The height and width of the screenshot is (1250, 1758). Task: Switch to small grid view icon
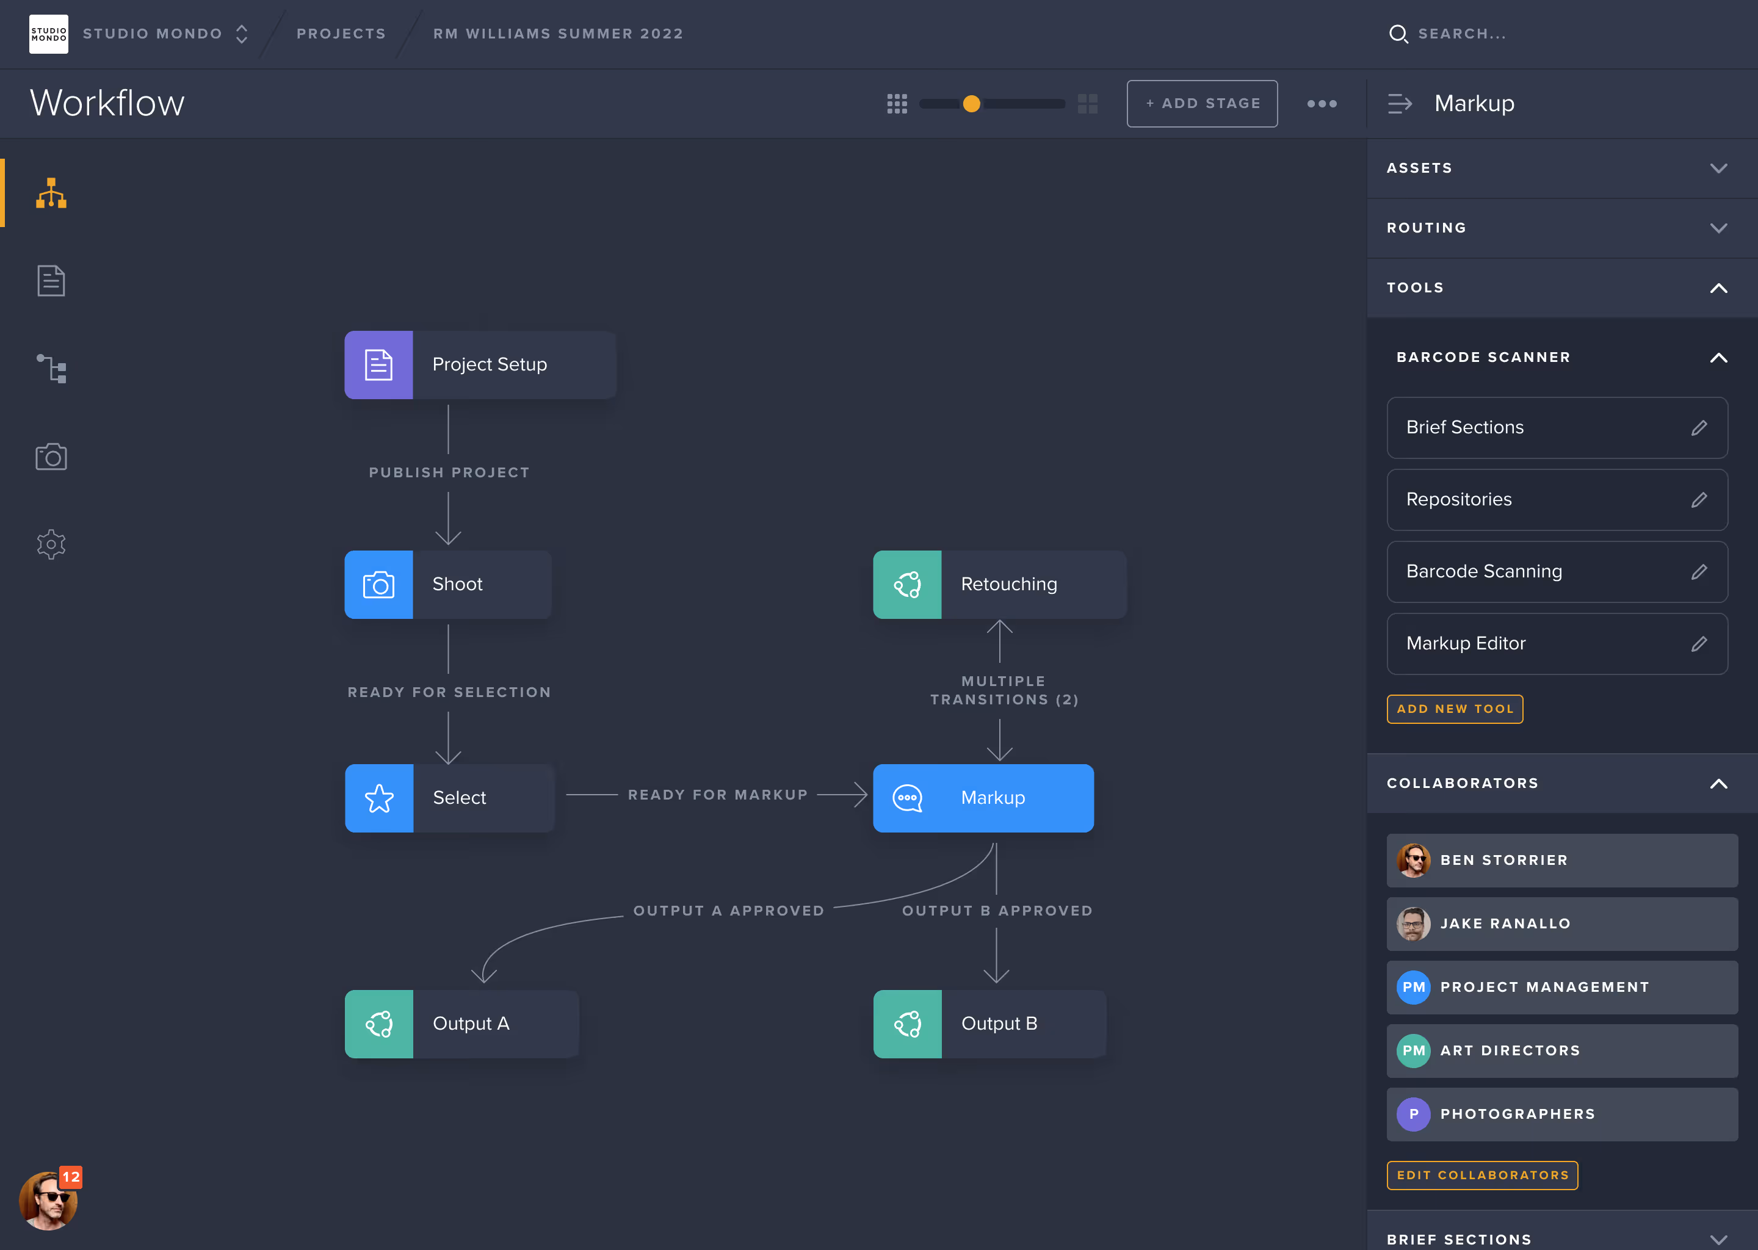pos(897,103)
